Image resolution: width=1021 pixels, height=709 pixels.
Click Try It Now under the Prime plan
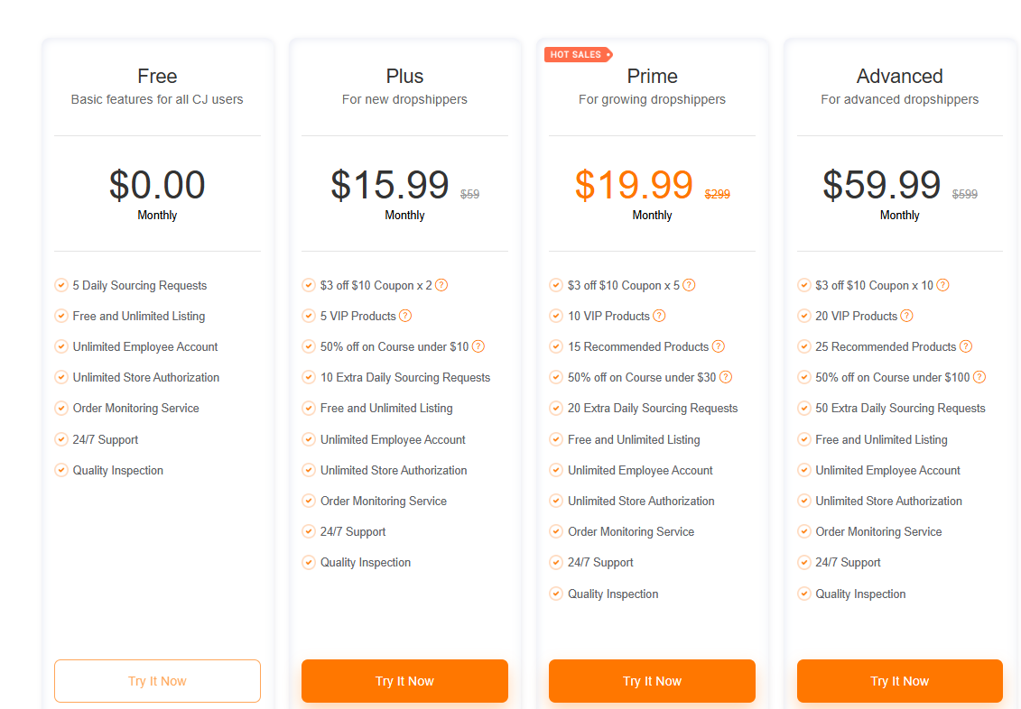coord(652,681)
